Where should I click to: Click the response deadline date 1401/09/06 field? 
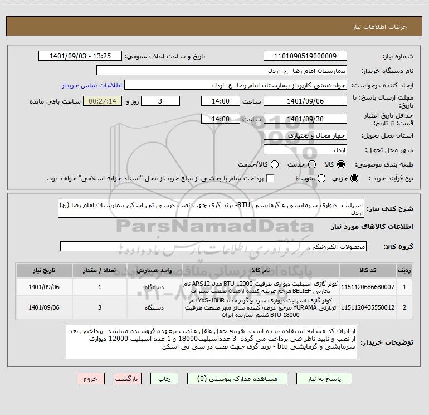[x=305, y=101]
